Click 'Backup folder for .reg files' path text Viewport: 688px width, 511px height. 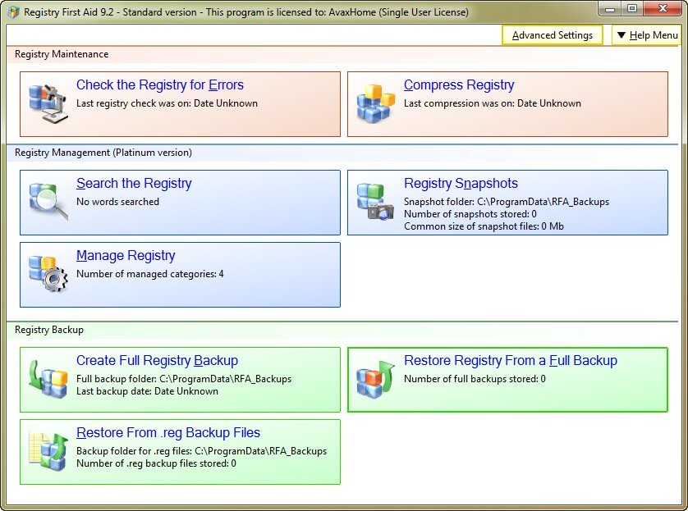pyautogui.click(x=201, y=451)
